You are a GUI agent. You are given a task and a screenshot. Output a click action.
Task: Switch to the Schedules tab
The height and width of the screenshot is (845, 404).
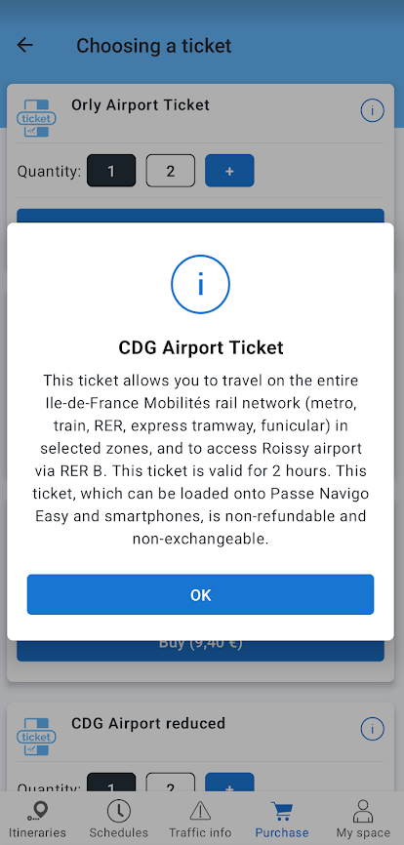coord(118,819)
